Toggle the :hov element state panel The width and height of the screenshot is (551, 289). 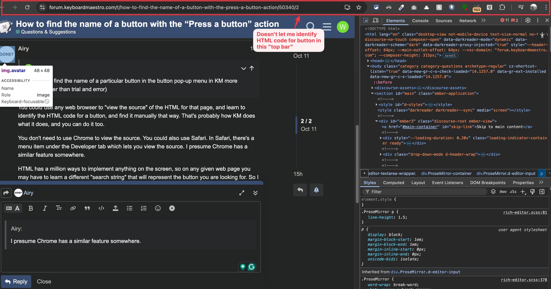tap(503, 192)
